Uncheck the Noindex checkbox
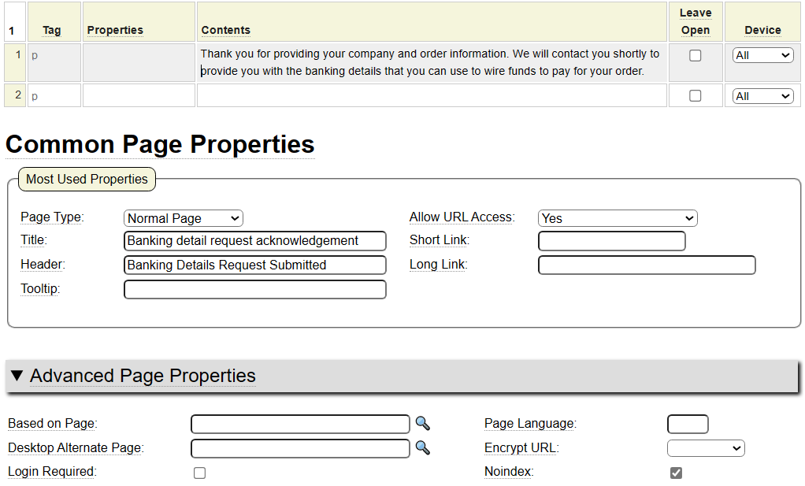The height and width of the screenshot is (486, 805). (676, 472)
